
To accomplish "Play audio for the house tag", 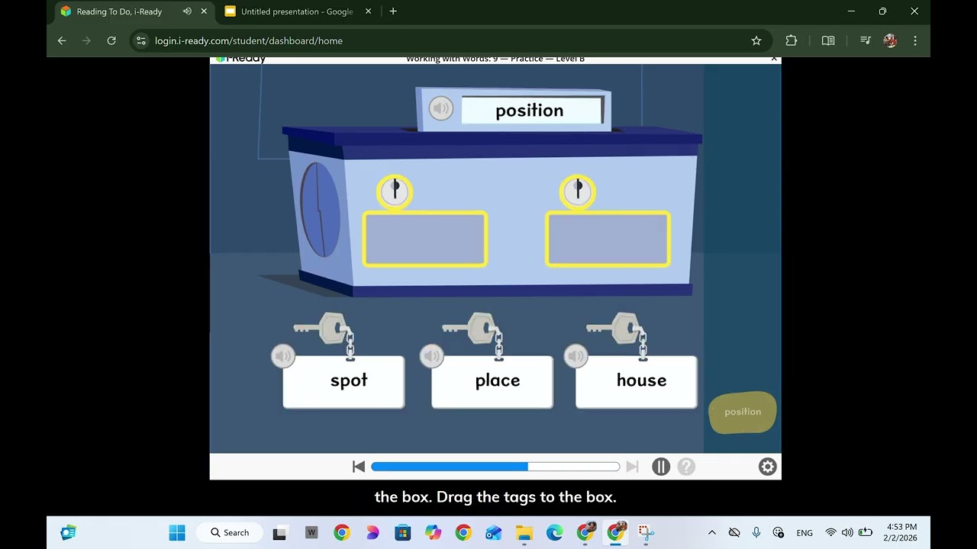I will (x=576, y=356).
